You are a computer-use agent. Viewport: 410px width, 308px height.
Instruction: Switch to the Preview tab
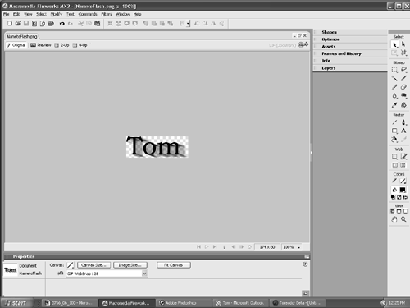41,45
